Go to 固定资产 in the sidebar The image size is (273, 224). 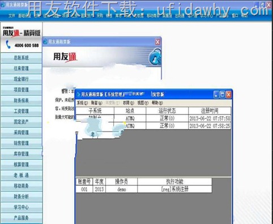click(21, 122)
